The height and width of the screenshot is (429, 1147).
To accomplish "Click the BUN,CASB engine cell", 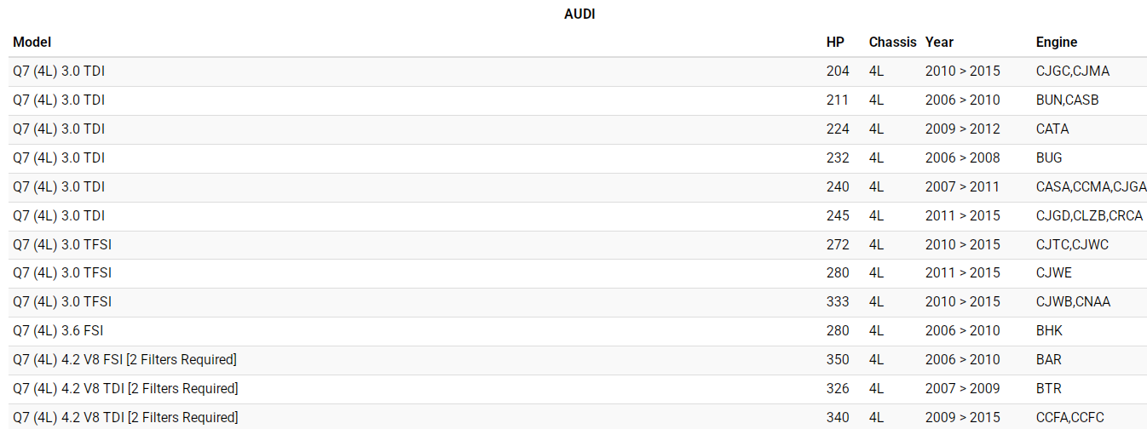I will [x=1067, y=100].
